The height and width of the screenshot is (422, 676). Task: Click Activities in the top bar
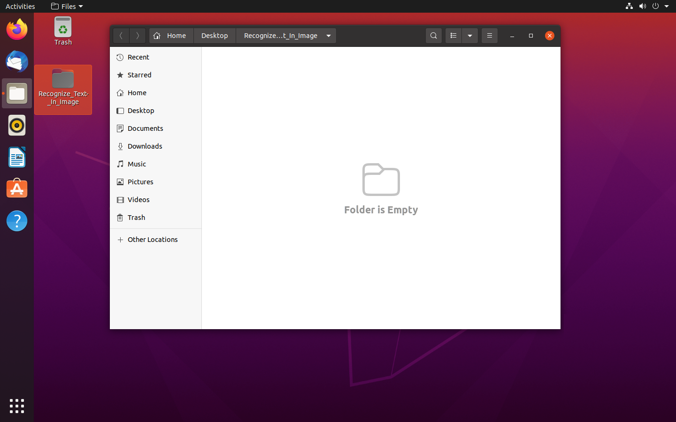point(20,7)
